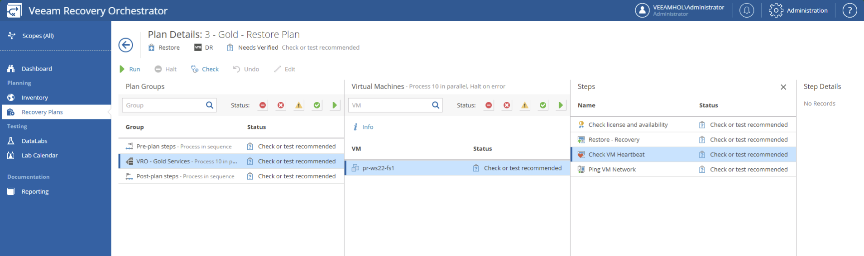
Task: Click Check in the plan toolbar
Action: 205,69
